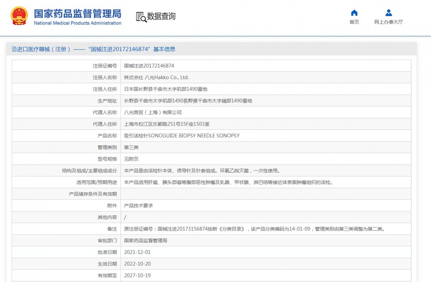
Task: Click the user icon for 网上办事大厅
Action: (389, 13)
